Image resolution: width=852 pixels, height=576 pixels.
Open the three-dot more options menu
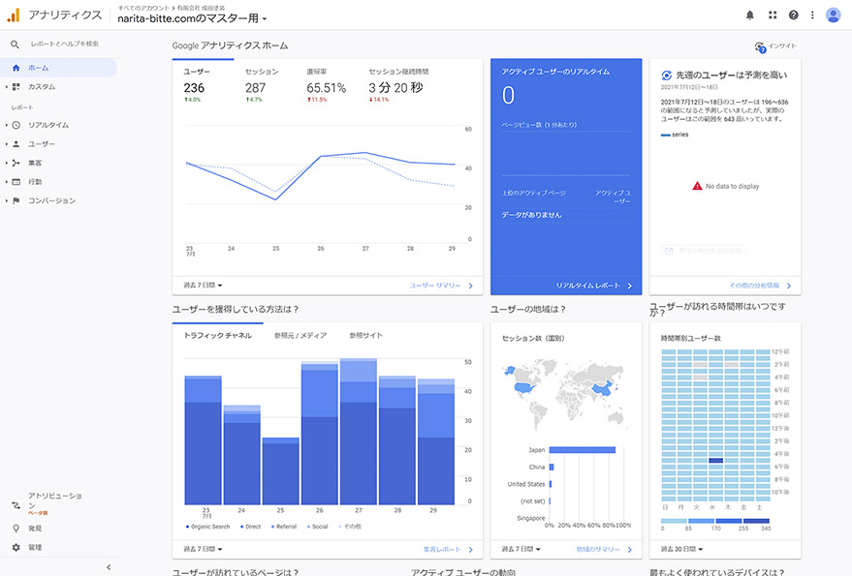[812, 15]
